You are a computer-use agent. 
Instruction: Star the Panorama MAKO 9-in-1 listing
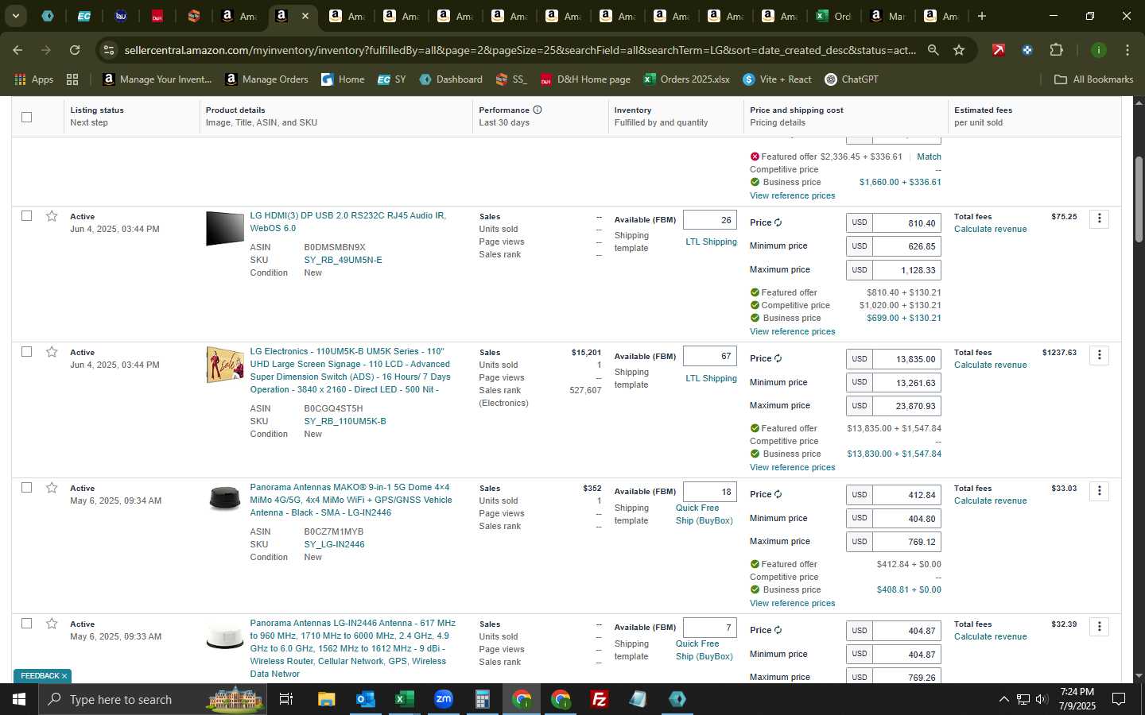click(x=52, y=488)
